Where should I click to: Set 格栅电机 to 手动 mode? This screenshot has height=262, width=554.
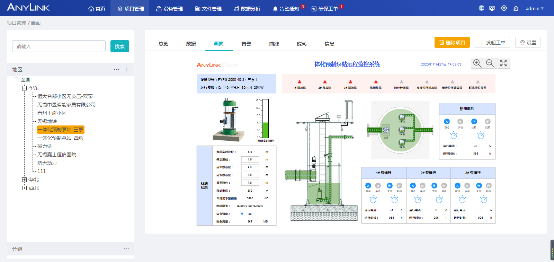(x=460, y=122)
